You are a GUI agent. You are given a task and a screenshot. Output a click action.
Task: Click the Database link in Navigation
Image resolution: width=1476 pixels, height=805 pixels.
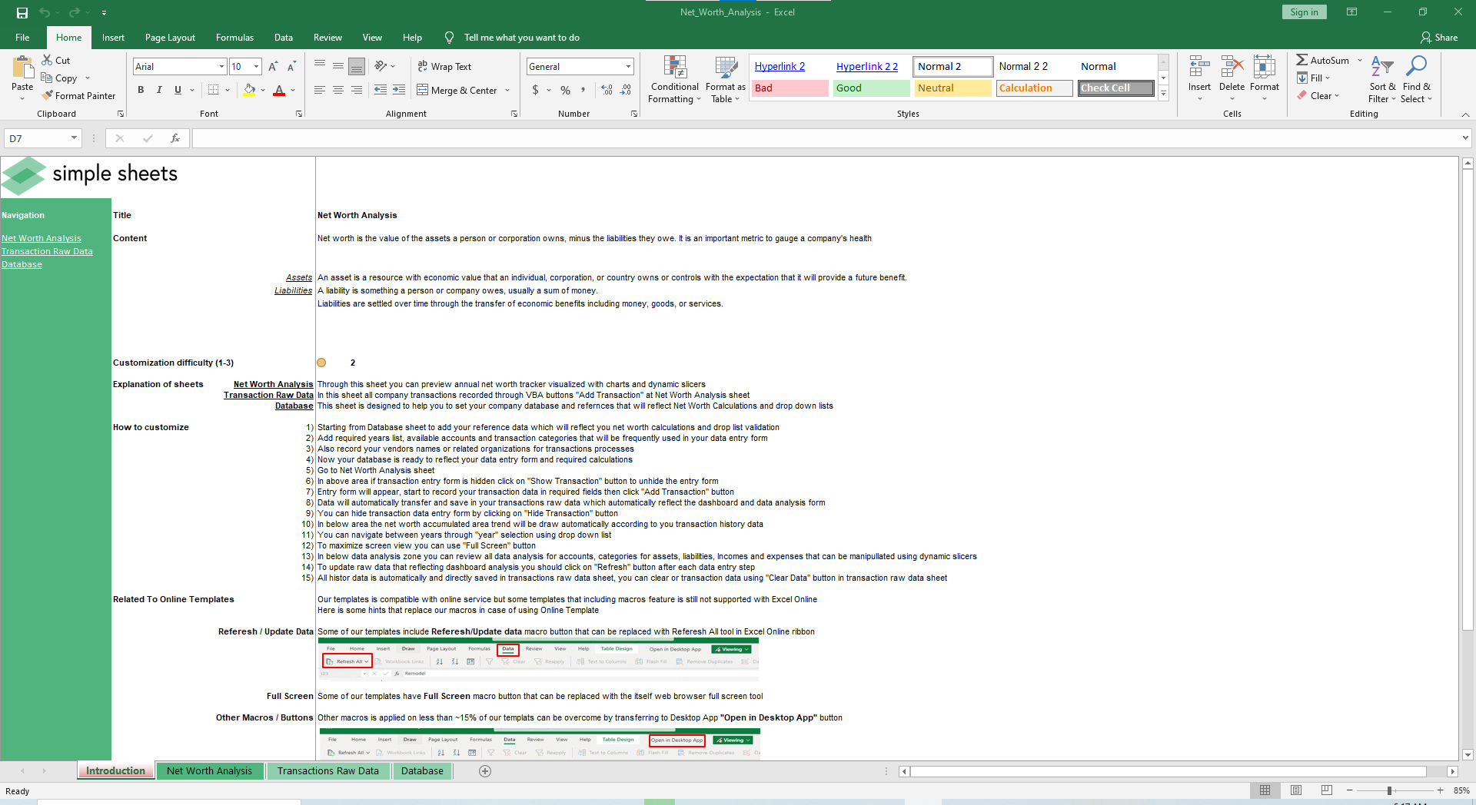pos(22,264)
